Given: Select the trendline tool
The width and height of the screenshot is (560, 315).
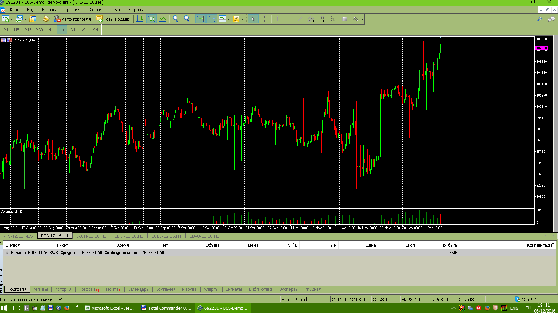Looking at the screenshot, I should 300,19.
